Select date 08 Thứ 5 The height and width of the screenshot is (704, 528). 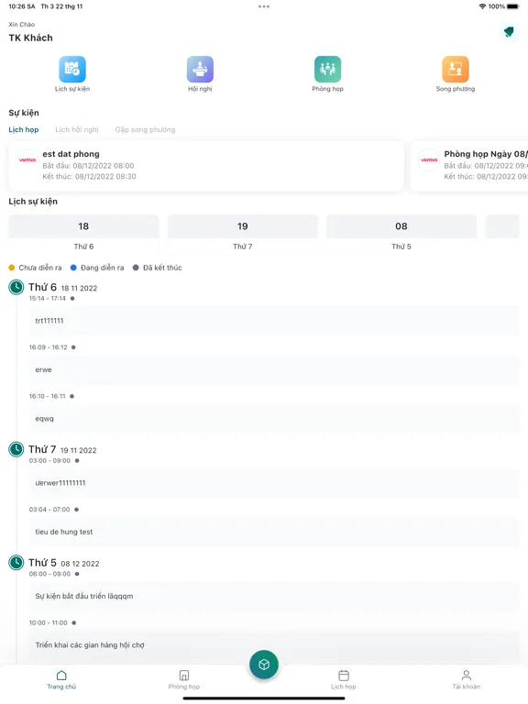[401, 235]
